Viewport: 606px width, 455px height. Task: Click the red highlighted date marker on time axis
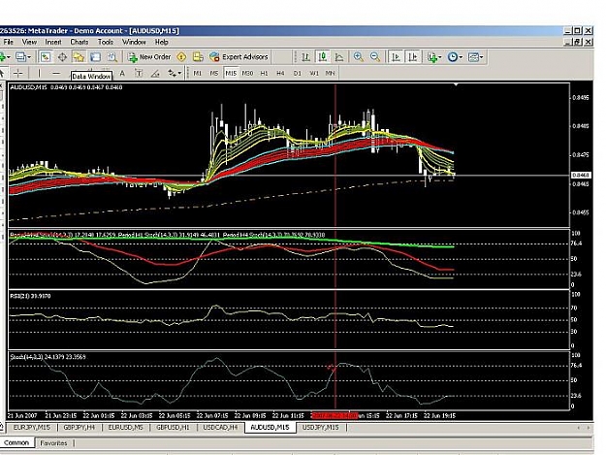(x=335, y=415)
